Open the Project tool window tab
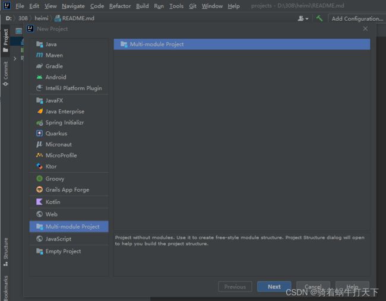 pyautogui.click(x=5, y=40)
